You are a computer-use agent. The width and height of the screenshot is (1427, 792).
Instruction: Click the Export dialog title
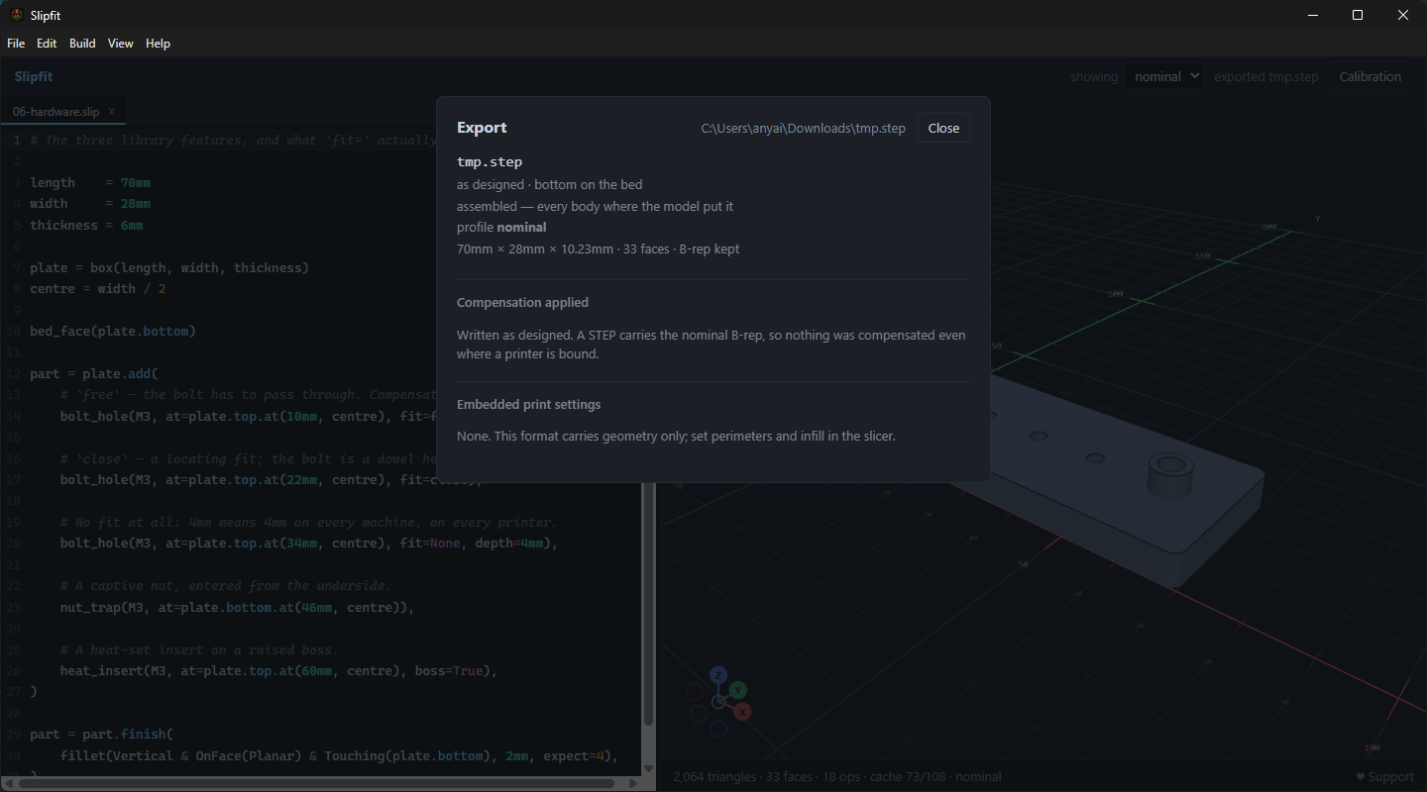pyautogui.click(x=482, y=128)
